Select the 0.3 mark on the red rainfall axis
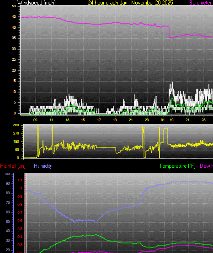The image size is (213, 253). tap(20, 245)
